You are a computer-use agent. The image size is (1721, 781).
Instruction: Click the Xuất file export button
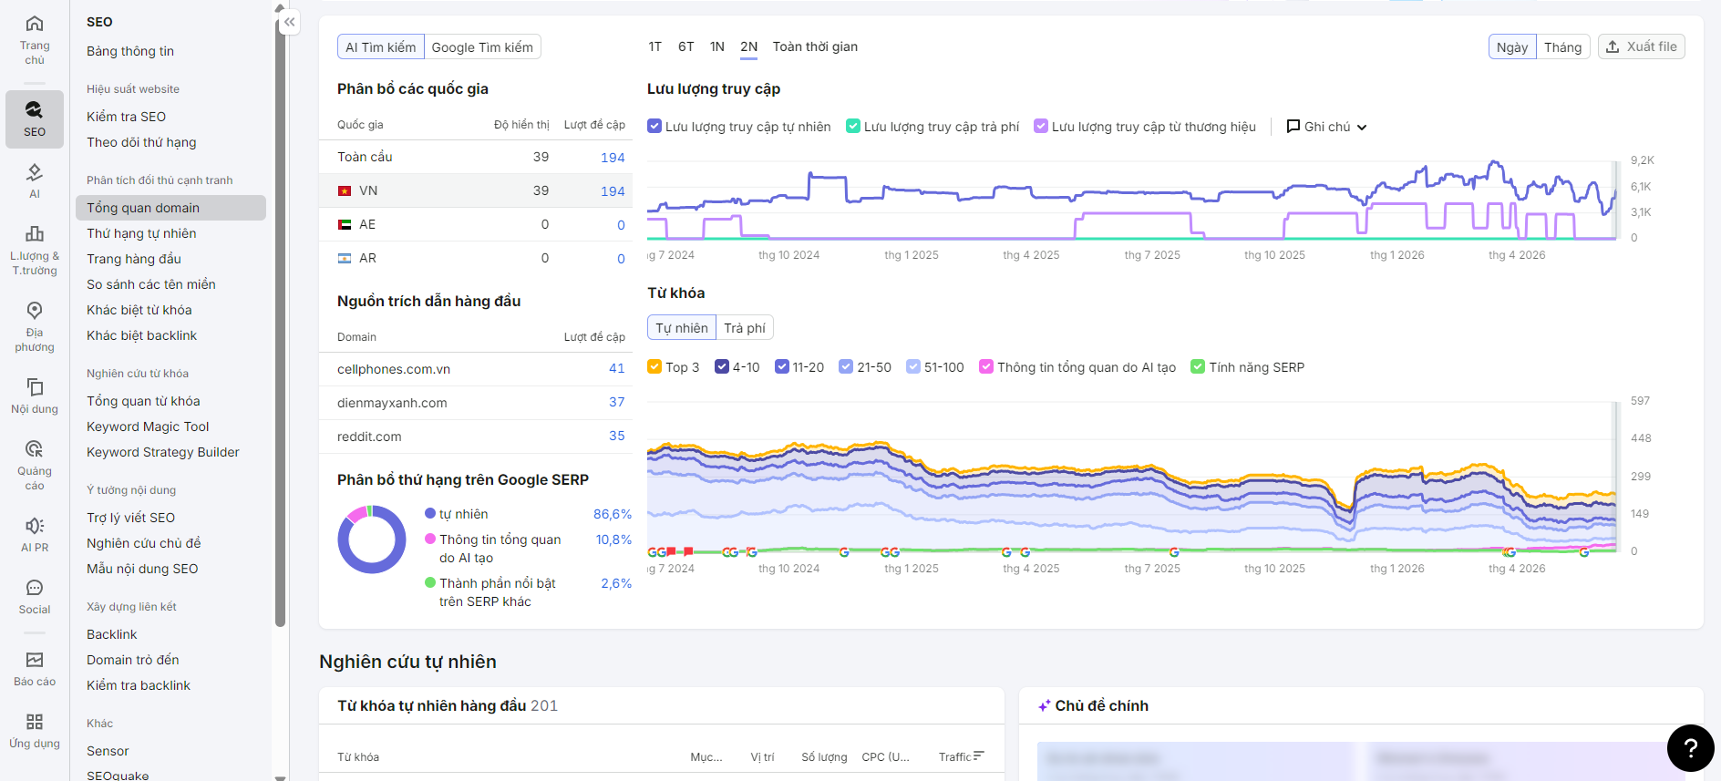(1641, 46)
